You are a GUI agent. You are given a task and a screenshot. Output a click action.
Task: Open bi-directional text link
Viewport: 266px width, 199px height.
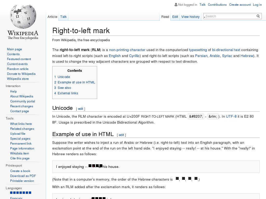[x=226, y=50]
